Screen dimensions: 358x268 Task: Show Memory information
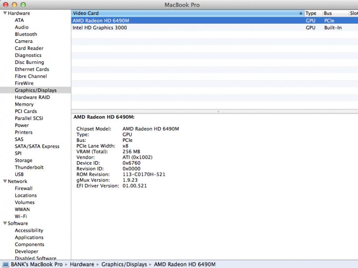point(24,104)
